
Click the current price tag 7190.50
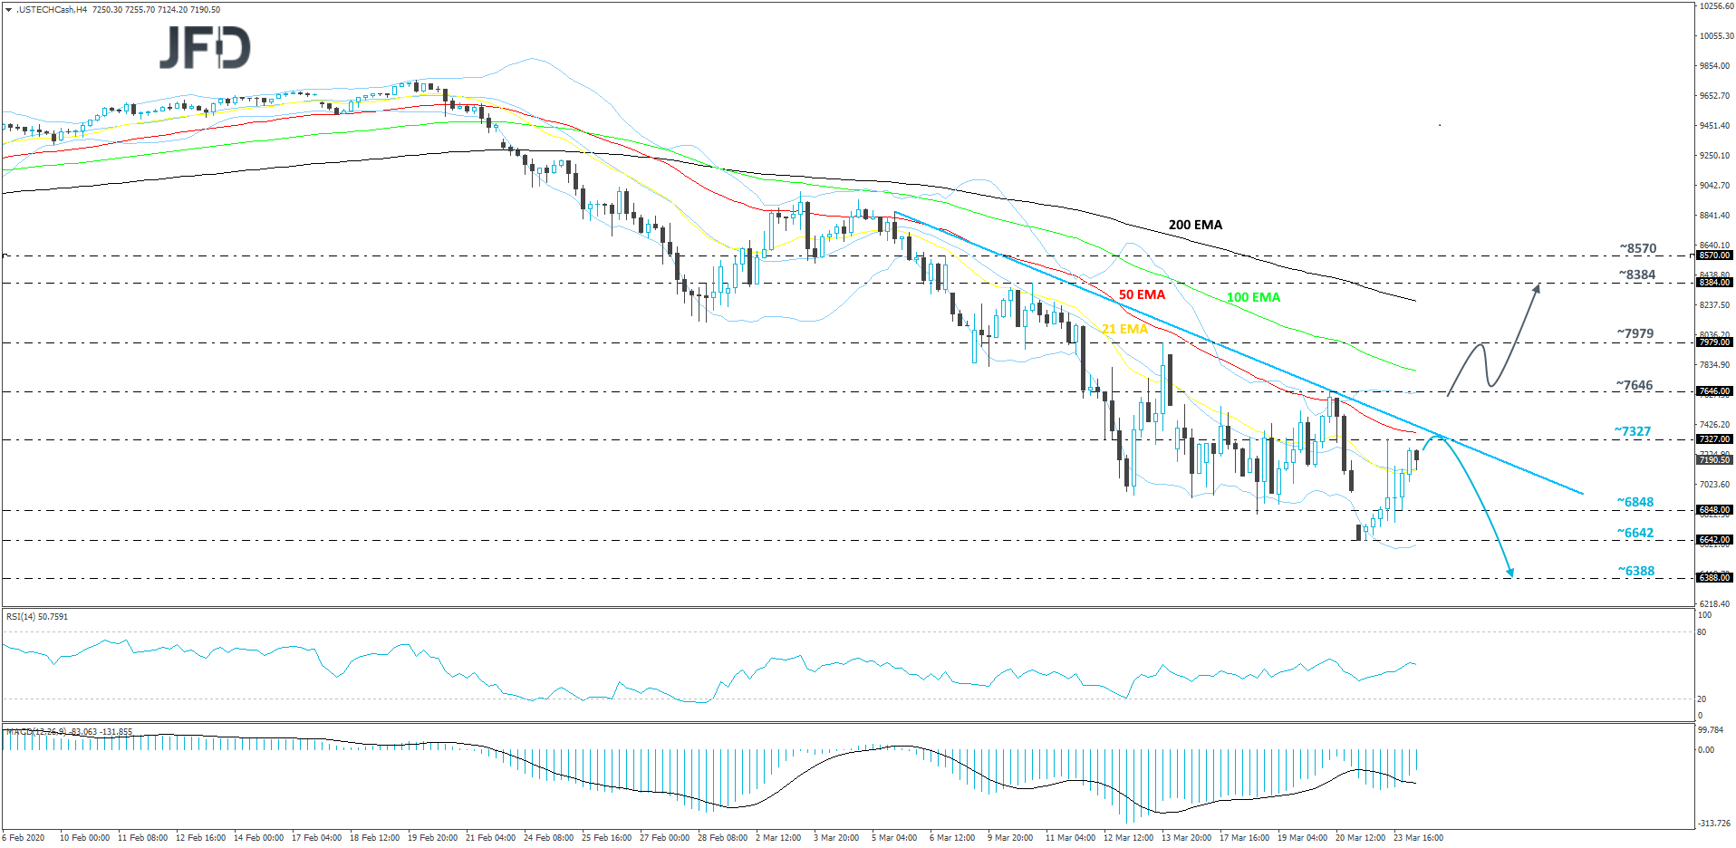click(1712, 459)
